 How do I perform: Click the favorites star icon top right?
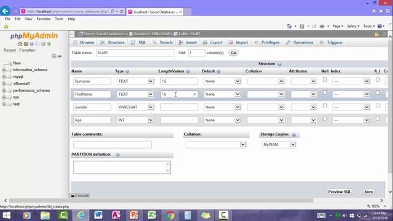click(x=381, y=11)
